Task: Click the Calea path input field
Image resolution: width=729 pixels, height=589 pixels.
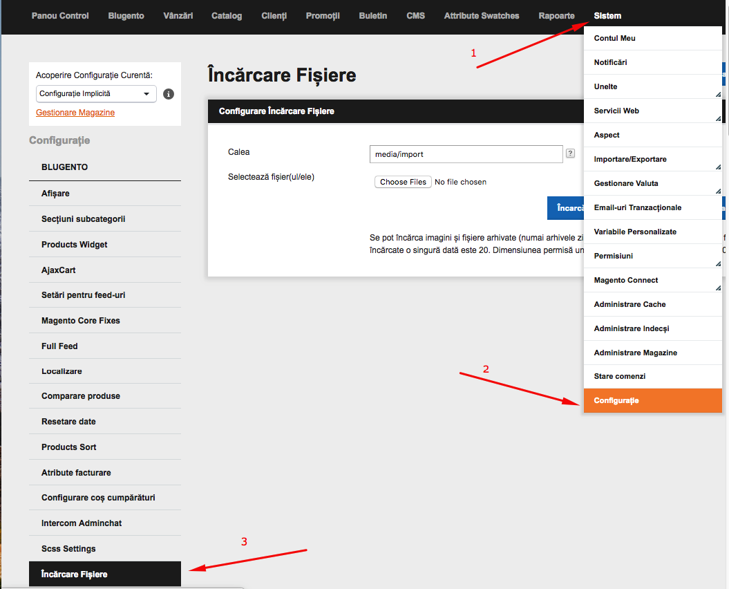Action: pyautogui.click(x=466, y=154)
